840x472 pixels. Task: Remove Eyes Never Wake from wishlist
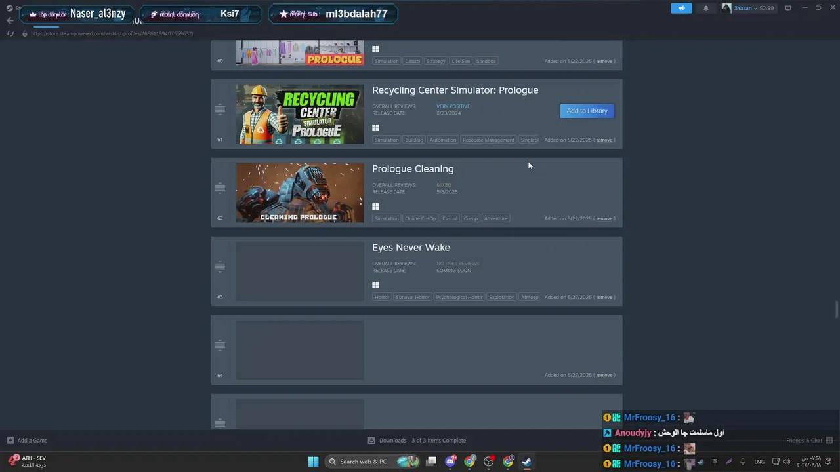pos(604,297)
